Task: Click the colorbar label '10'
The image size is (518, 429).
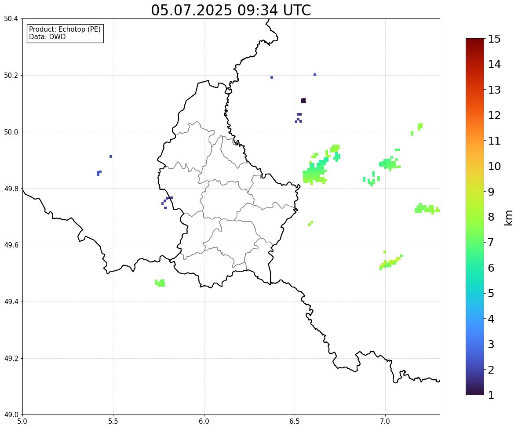Action: (494, 166)
